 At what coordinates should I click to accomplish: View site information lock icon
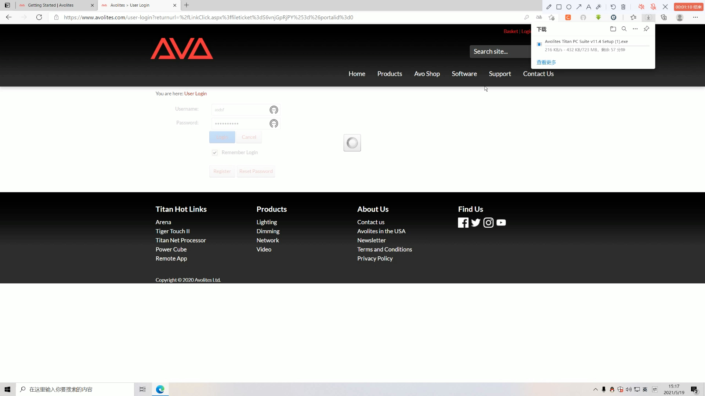pyautogui.click(x=56, y=17)
